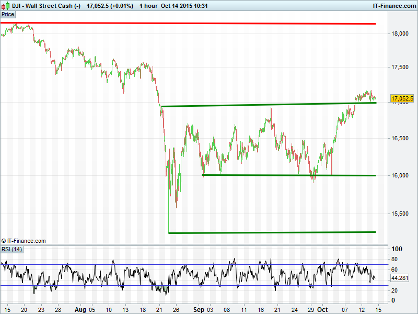Select the red horizontal resistance line
This screenshot has width=418, height=314.
pos(209,24)
